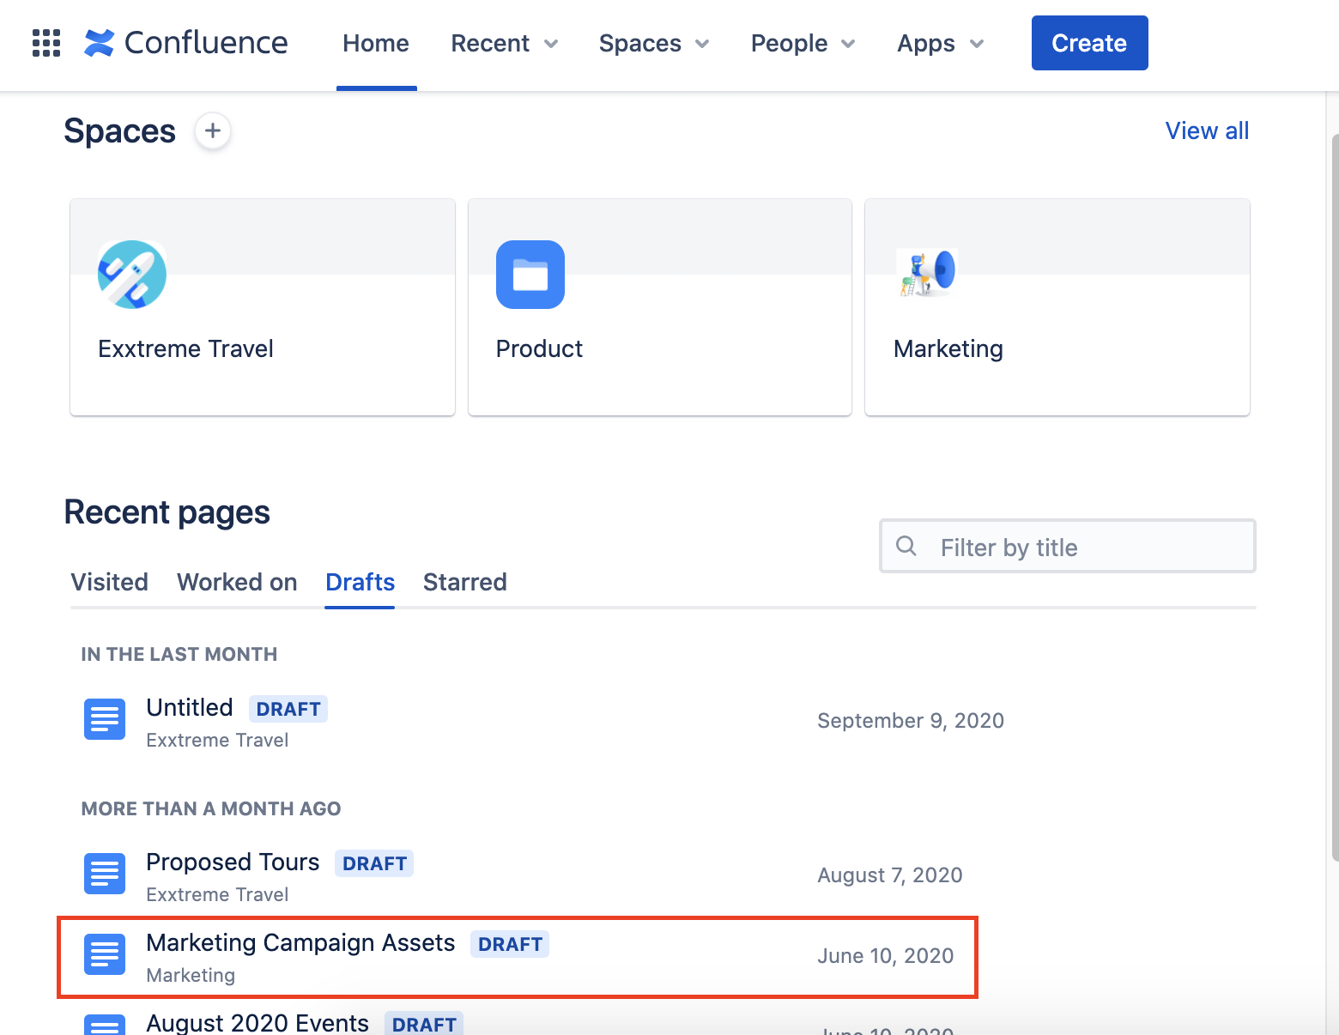Select the Worked on tab

tap(237, 583)
